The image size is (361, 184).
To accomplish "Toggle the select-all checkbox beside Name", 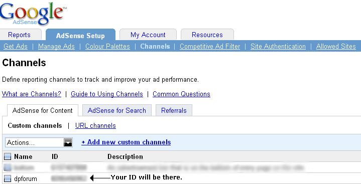I will click(8, 156).
